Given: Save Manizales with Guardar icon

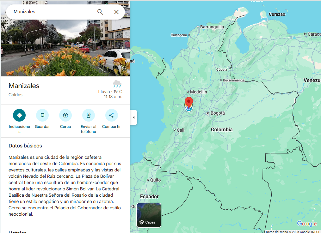Looking at the screenshot, I should [42, 115].
